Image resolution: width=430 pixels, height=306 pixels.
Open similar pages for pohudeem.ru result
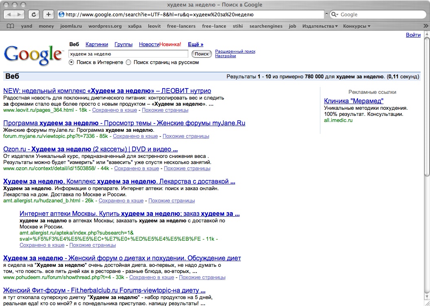(203, 277)
